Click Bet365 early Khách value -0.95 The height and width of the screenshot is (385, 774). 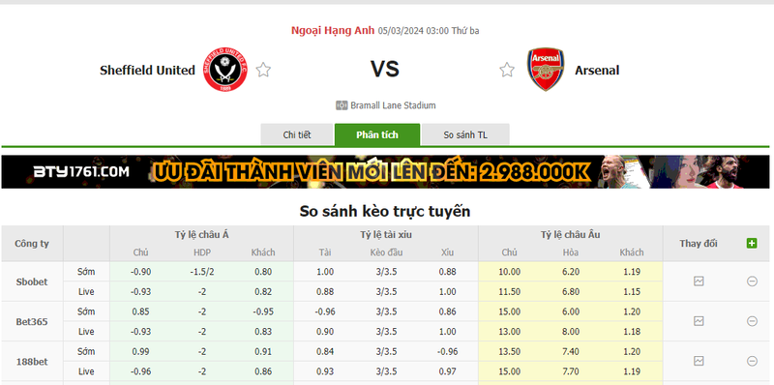pyautogui.click(x=263, y=311)
